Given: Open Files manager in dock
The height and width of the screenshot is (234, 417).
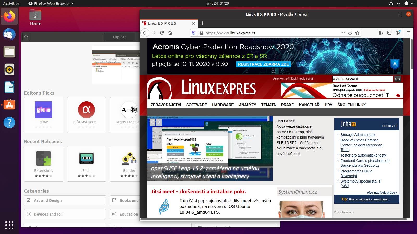Looking at the screenshot, I should click(9, 52).
